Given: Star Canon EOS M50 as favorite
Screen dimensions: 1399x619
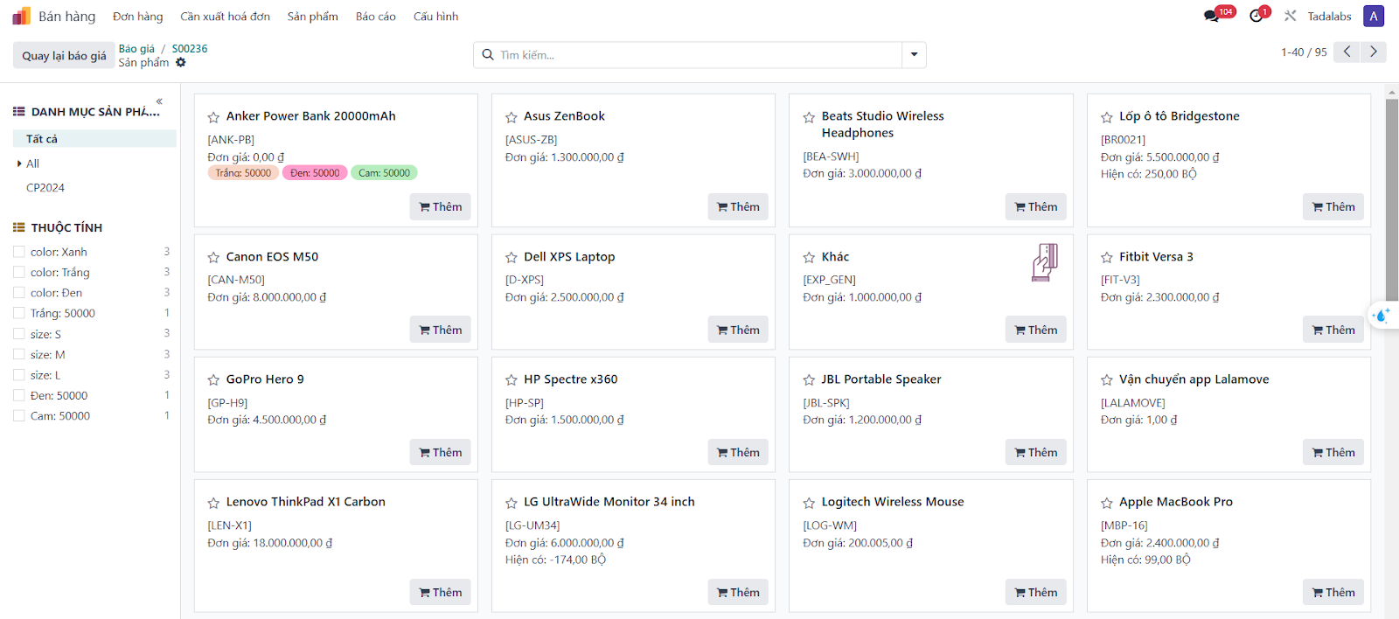Looking at the screenshot, I should [213, 257].
